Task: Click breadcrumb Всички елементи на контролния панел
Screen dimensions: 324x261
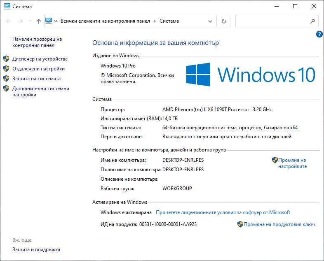Action: pyautogui.click(x=105, y=21)
